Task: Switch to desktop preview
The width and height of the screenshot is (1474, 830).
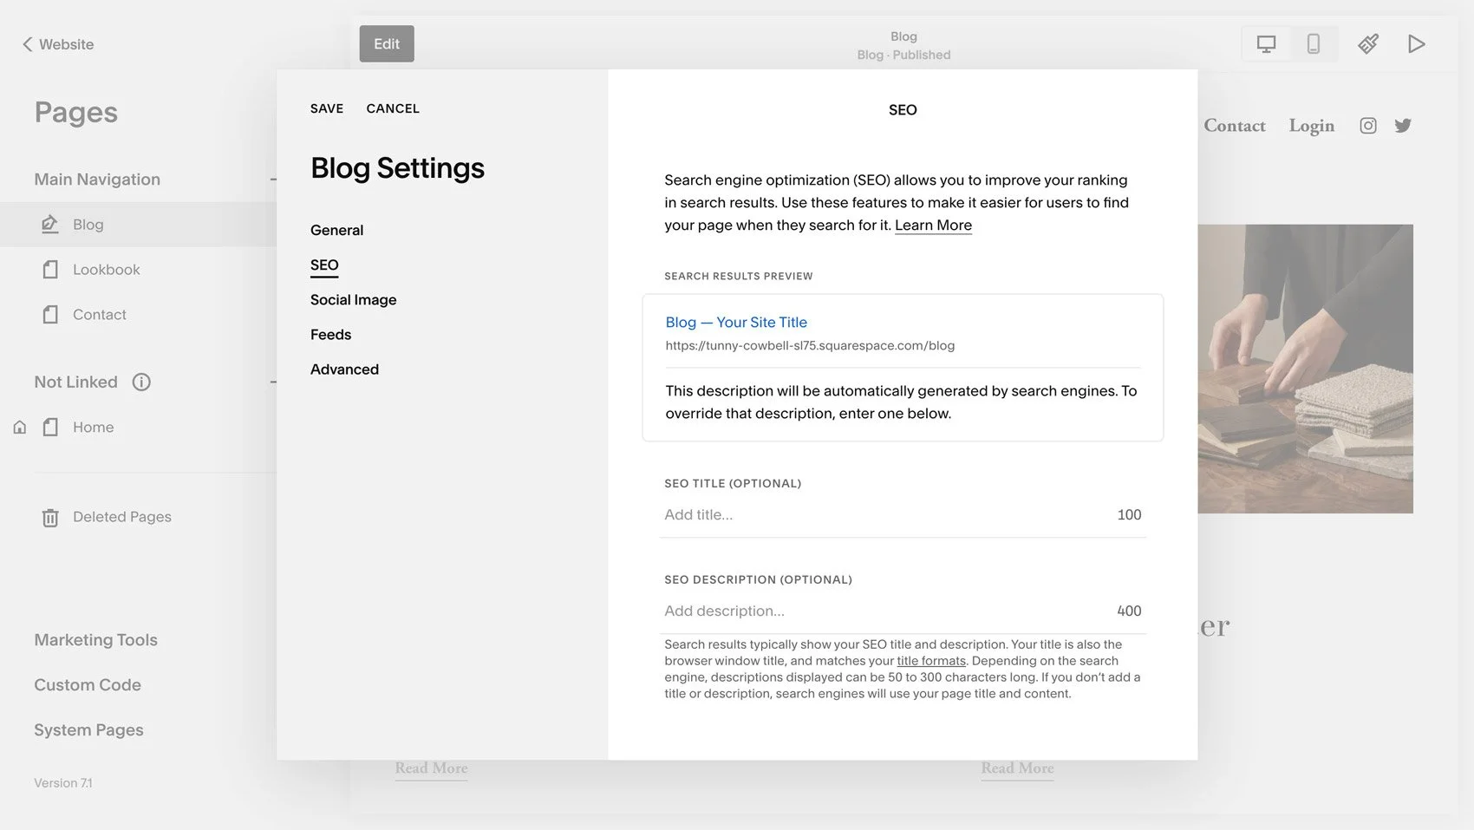Action: [1267, 44]
